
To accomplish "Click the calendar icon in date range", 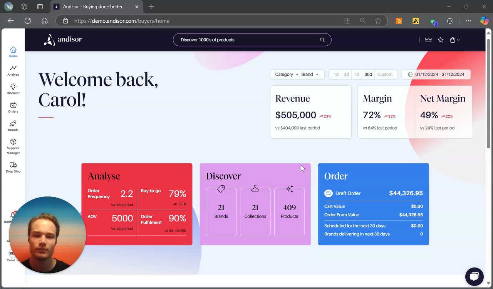I will [410, 75].
